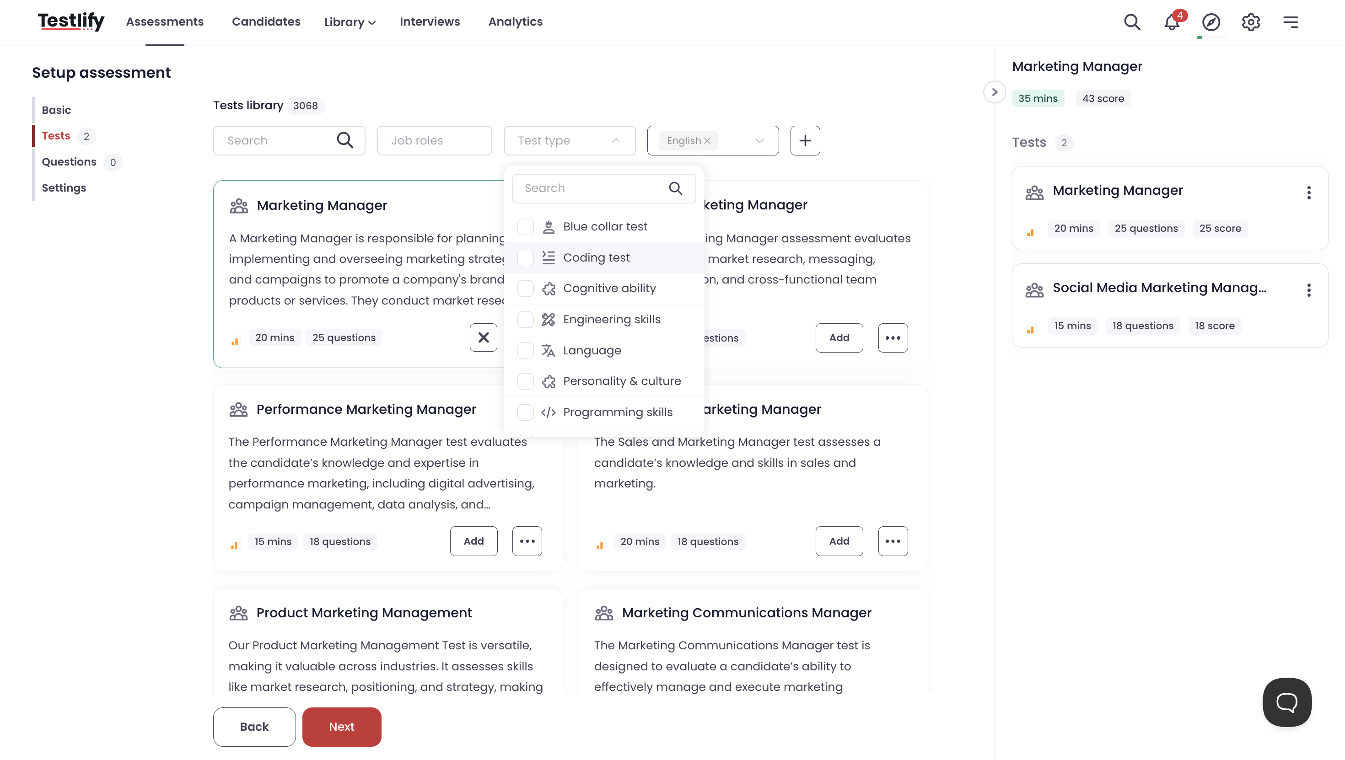
Task: Check the Coding test checkbox
Action: [525, 257]
